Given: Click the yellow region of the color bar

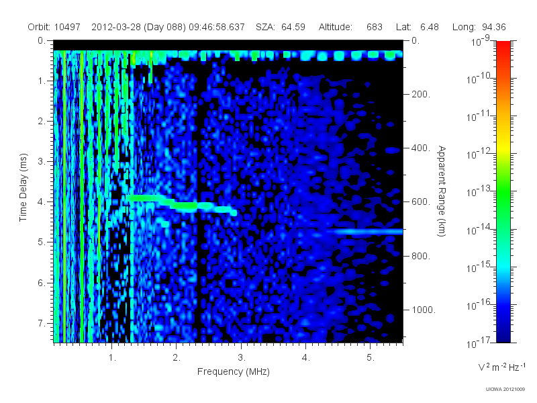Looking at the screenshot, I should tap(503, 147).
